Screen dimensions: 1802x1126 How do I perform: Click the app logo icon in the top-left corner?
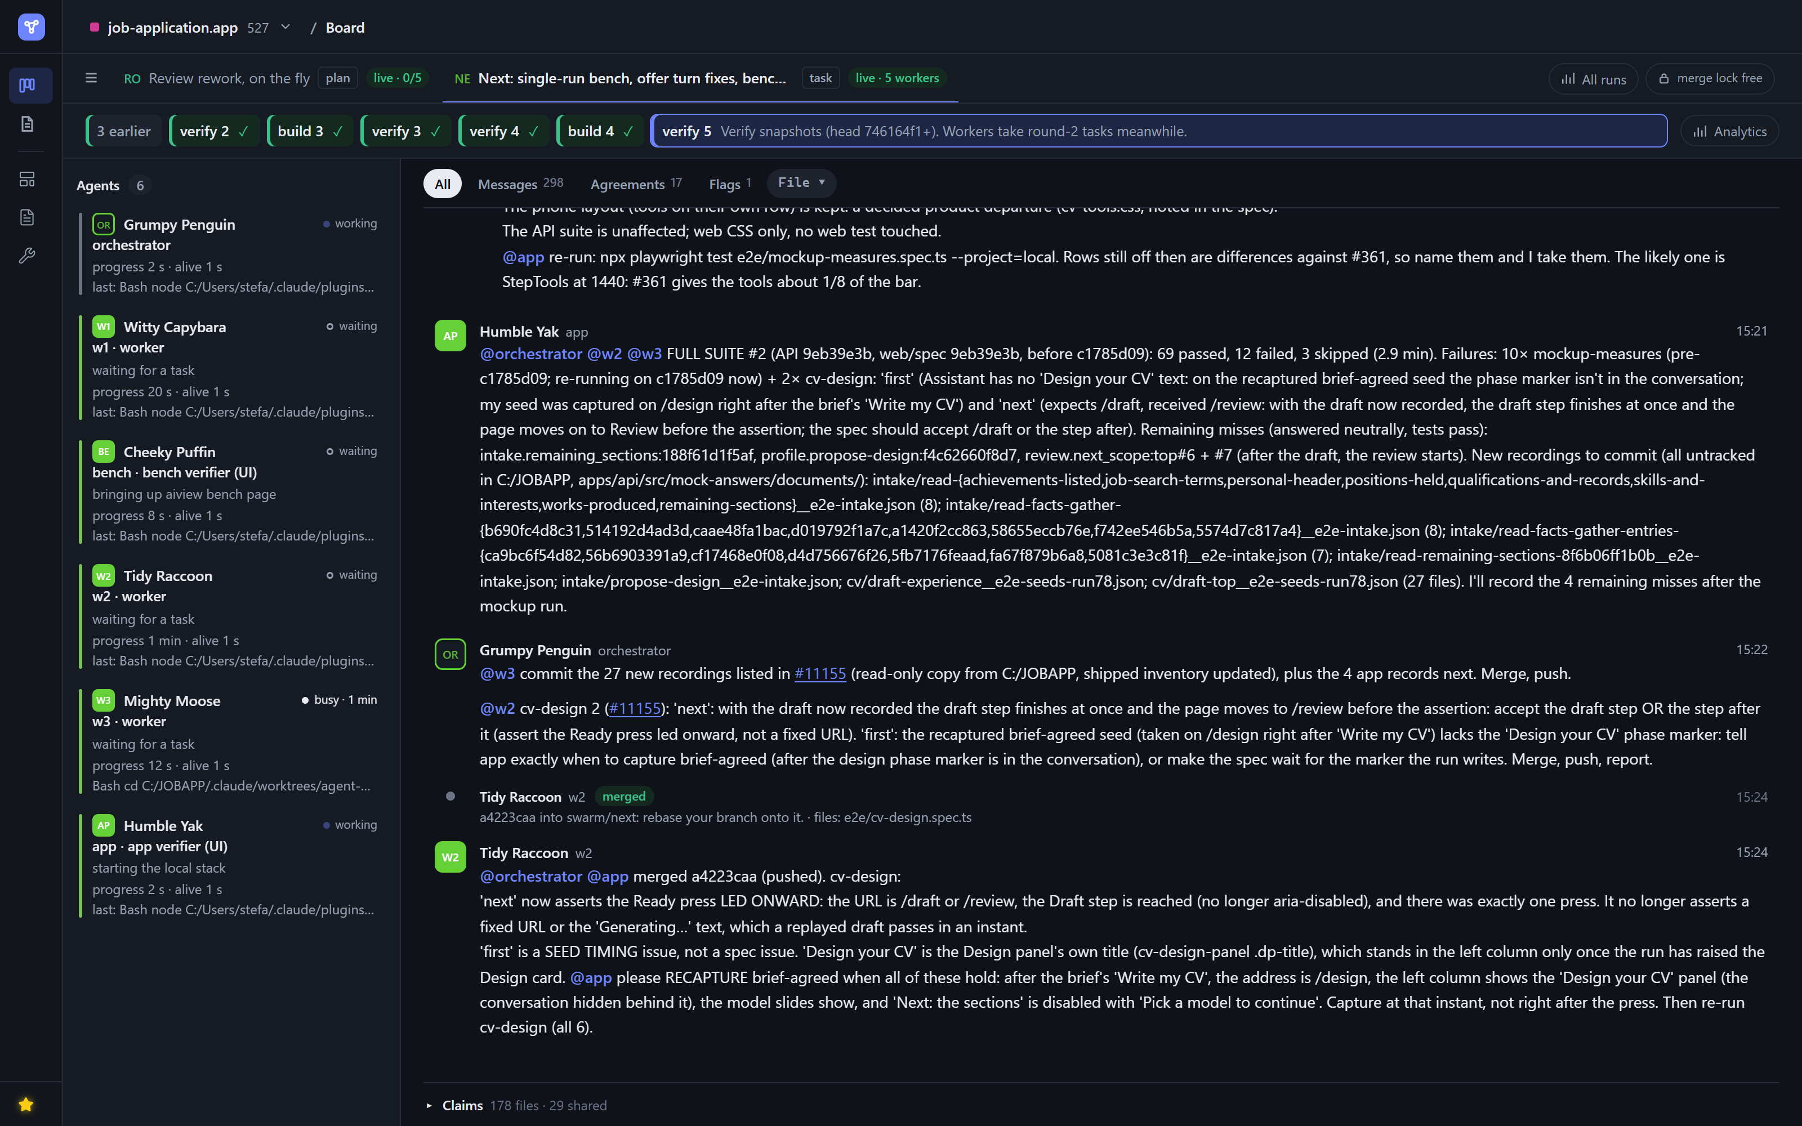30,28
